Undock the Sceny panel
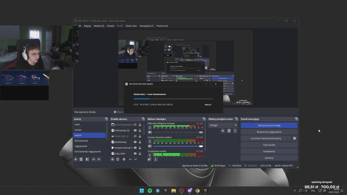This screenshot has height=195, width=347. (106, 119)
